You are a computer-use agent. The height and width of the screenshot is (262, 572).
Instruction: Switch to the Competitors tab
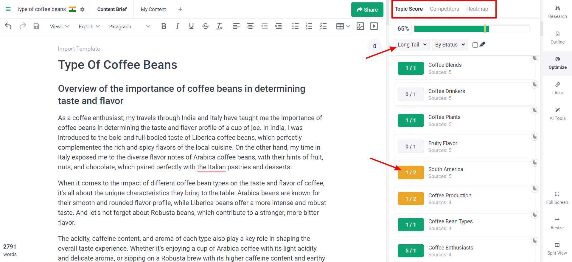pyautogui.click(x=444, y=9)
